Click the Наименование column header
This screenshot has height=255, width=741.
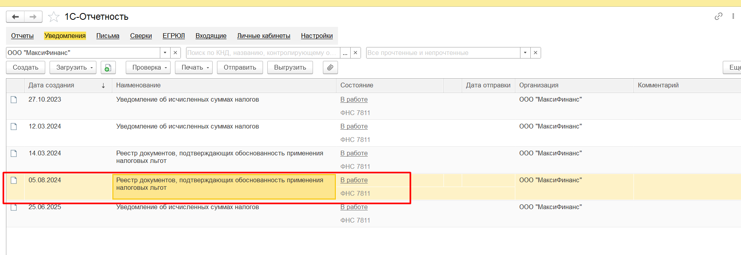(x=224, y=85)
